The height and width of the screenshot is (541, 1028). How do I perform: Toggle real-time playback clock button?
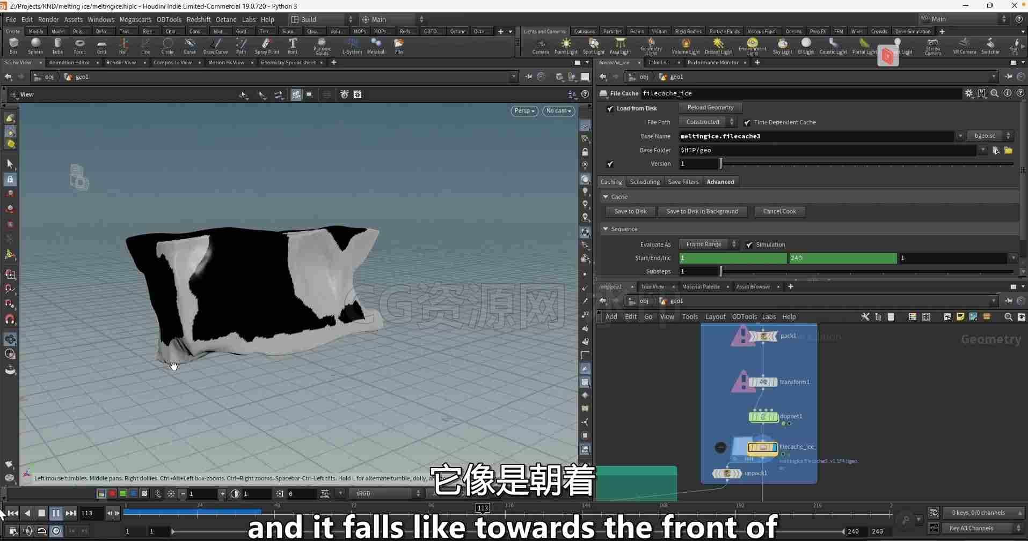pyautogui.click(x=56, y=531)
